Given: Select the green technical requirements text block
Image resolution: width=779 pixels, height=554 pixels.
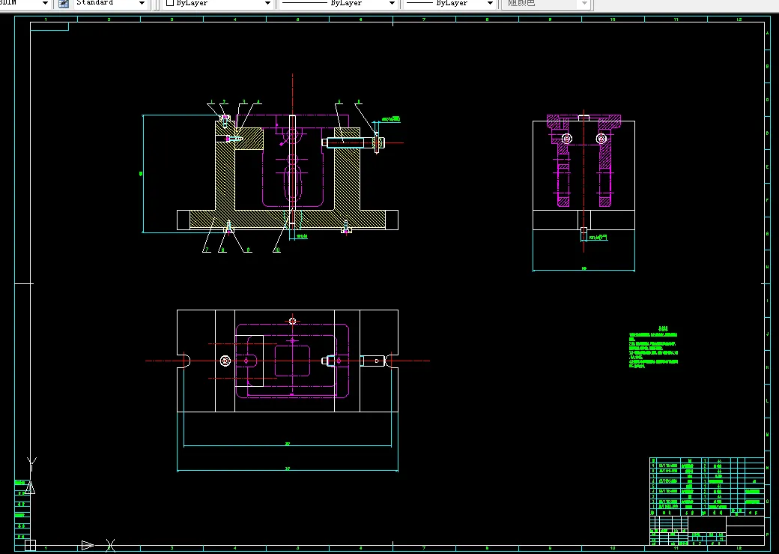Looking at the screenshot, I should [x=653, y=347].
